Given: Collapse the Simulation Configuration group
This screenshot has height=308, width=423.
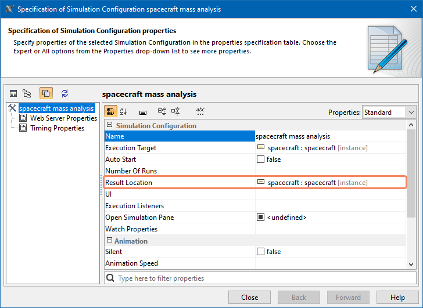Looking at the screenshot, I should click(109, 125).
